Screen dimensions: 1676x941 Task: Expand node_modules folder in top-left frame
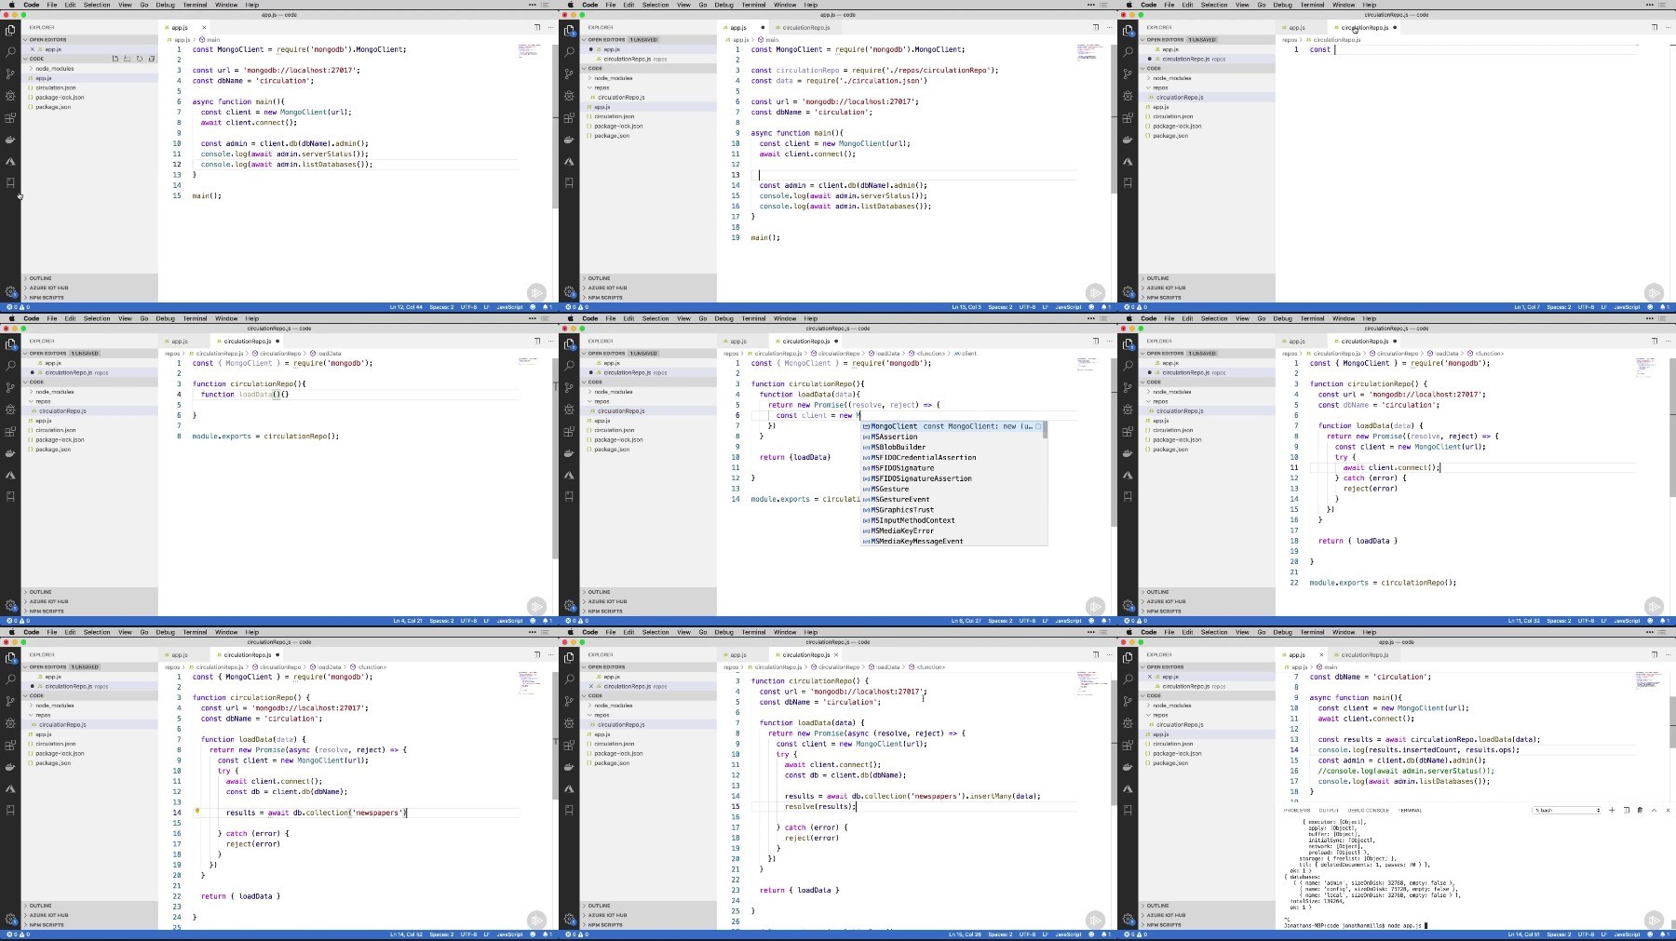point(54,68)
